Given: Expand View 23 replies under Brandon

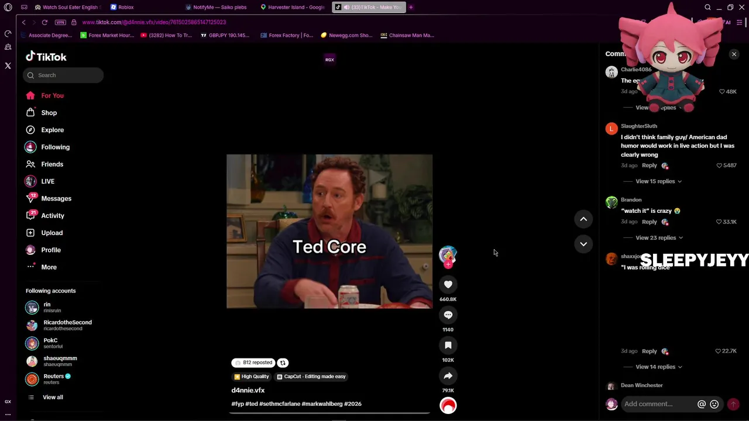Looking at the screenshot, I should 659,238.
